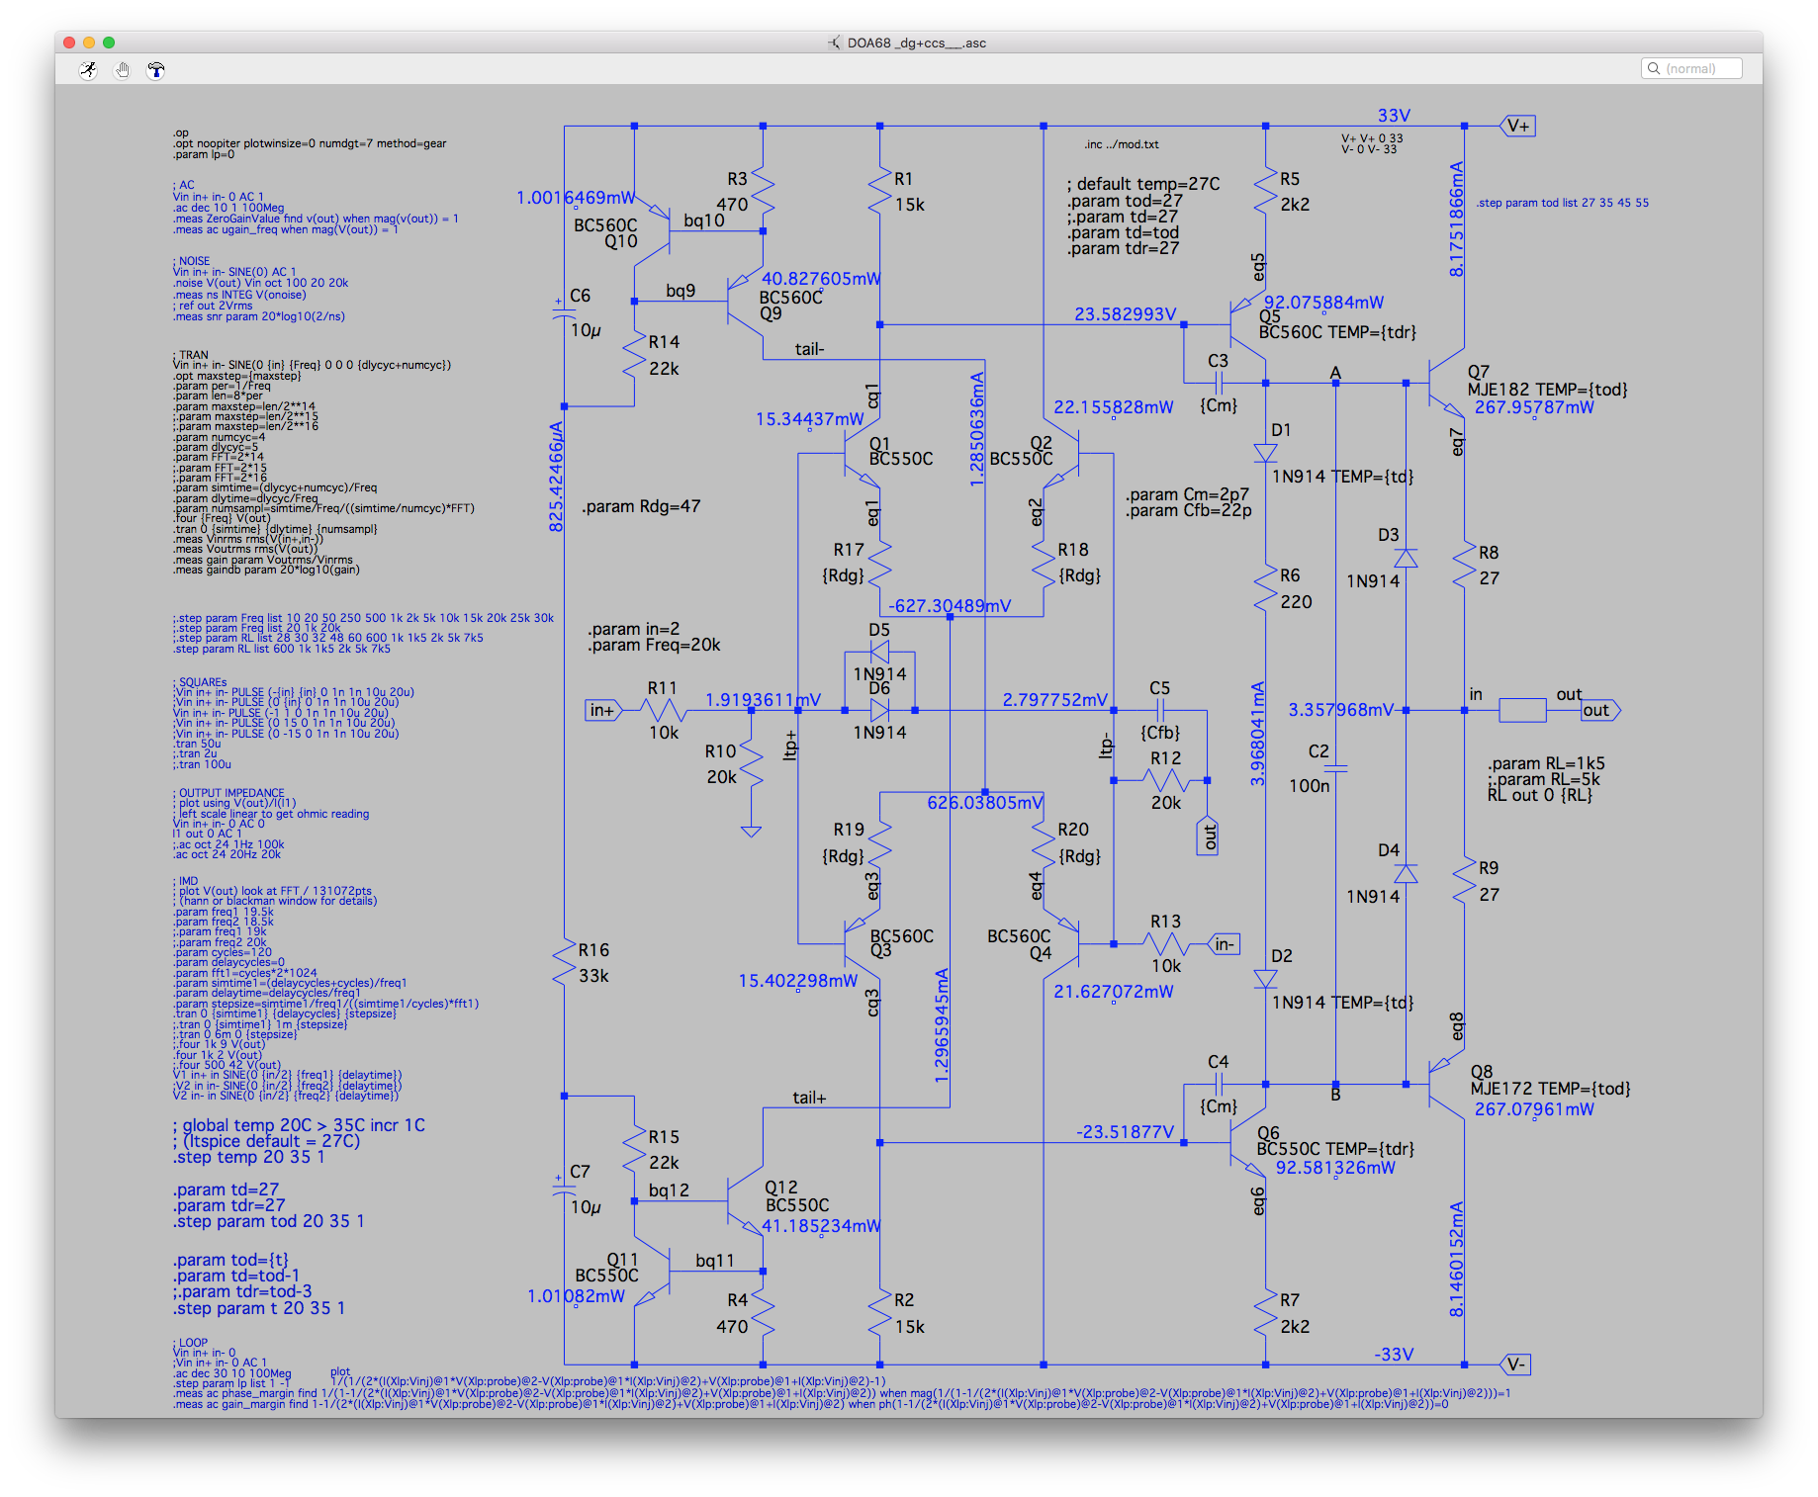Click the V+ supply flag

[x=1518, y=126]
